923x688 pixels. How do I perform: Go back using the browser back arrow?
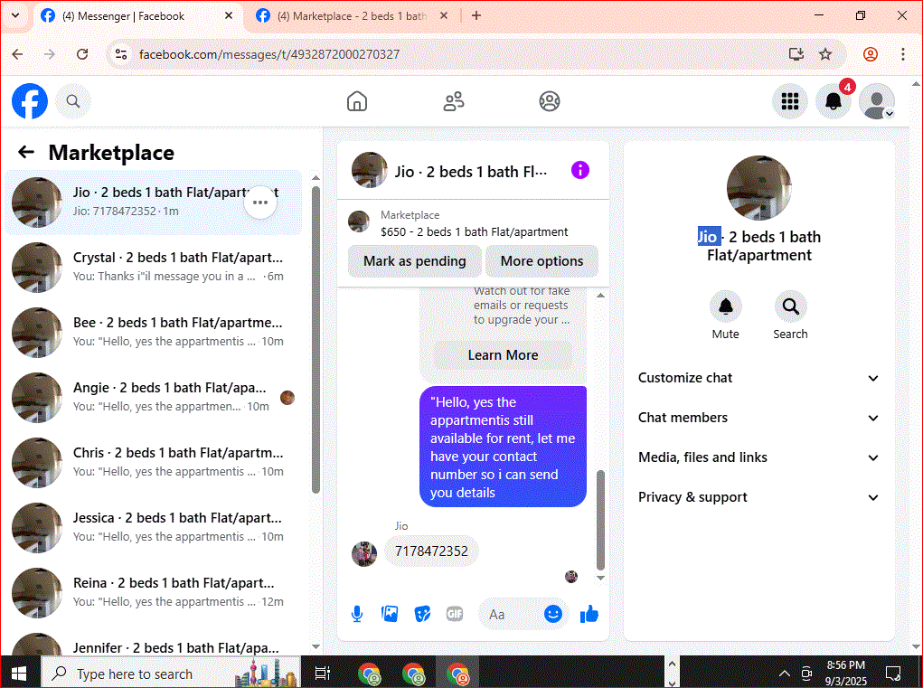click(x=18, y=54)
